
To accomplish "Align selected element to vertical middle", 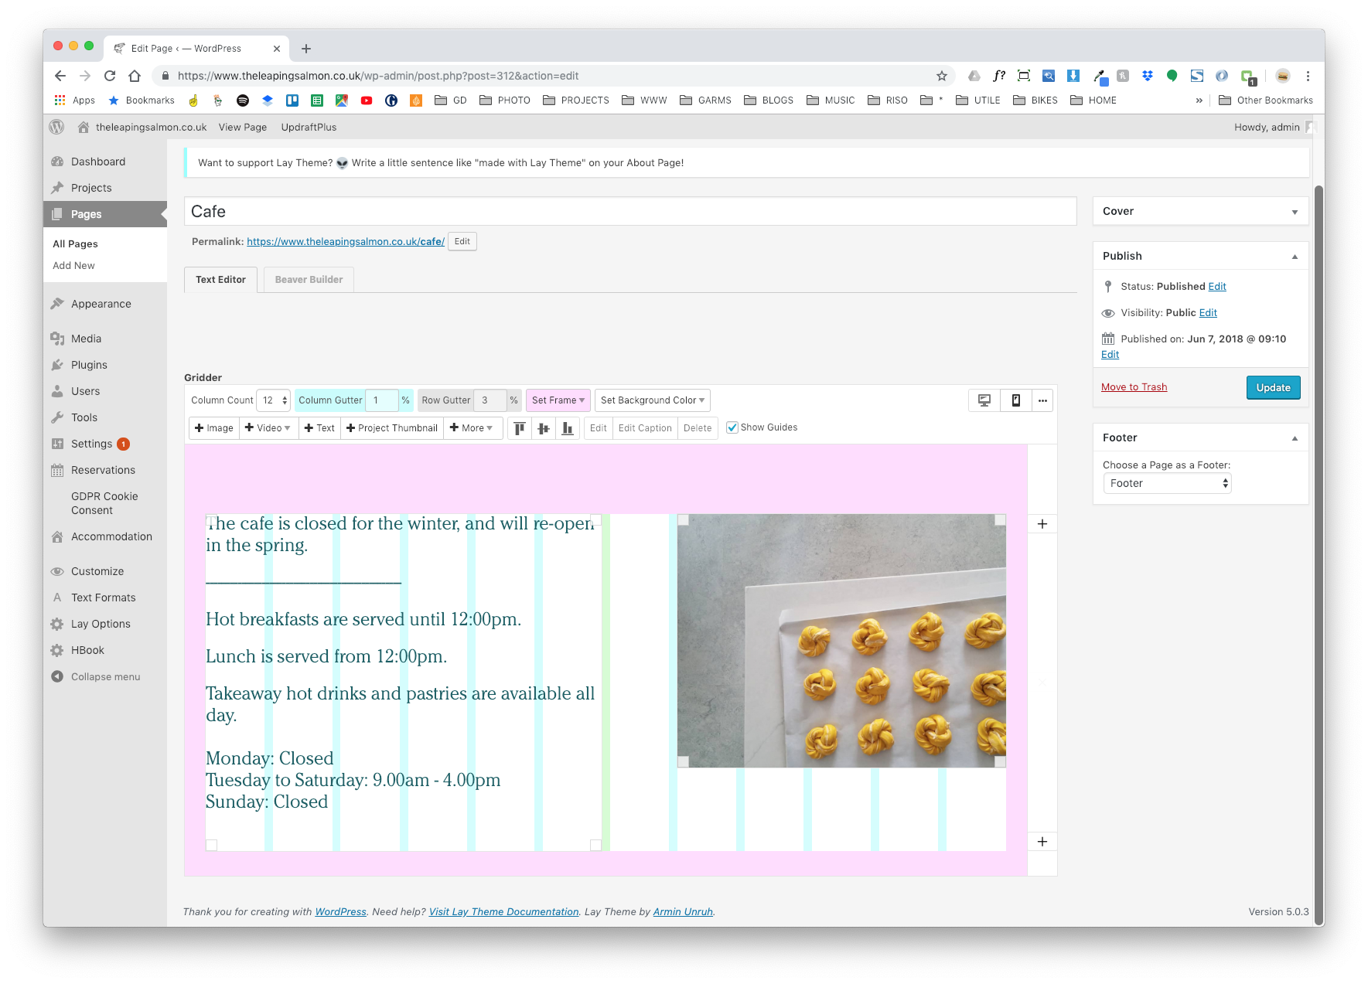I will coord(544,428).
